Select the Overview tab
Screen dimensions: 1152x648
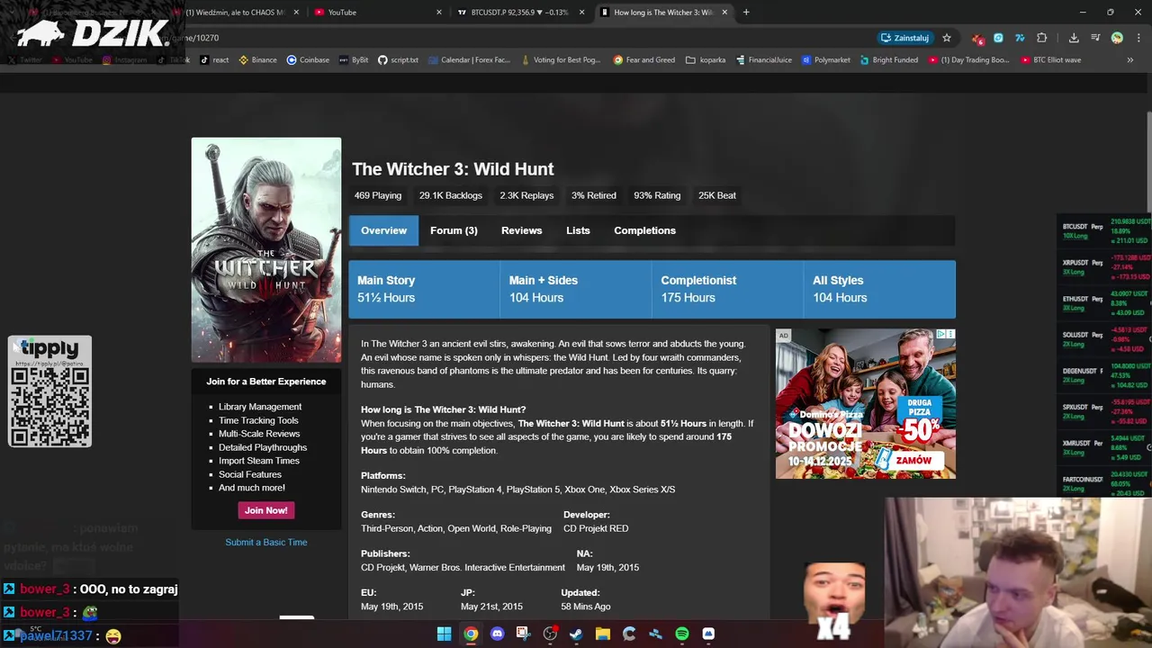pos(383,230)
